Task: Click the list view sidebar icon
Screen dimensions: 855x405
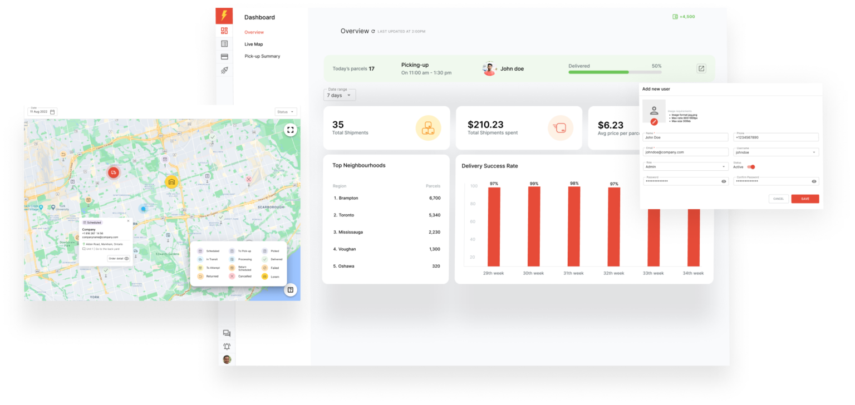Action: (224, 44)
